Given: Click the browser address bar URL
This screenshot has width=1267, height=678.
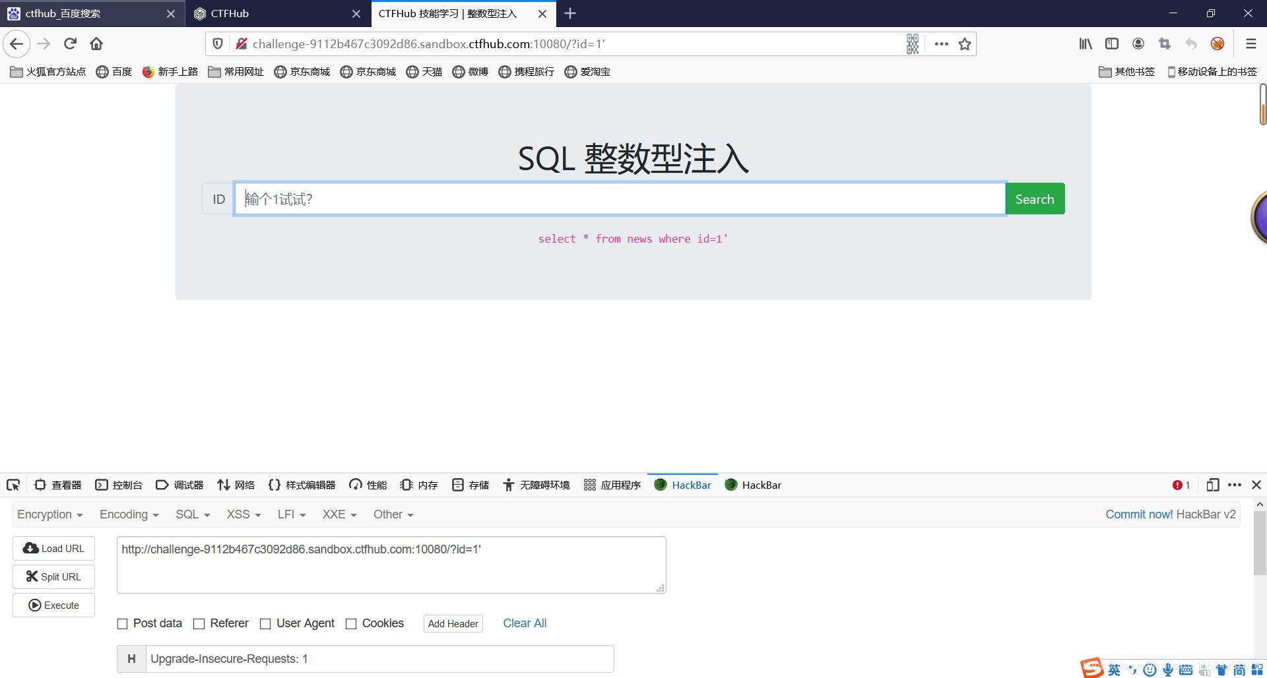Looking at the screenshot, I should (429, 44).
